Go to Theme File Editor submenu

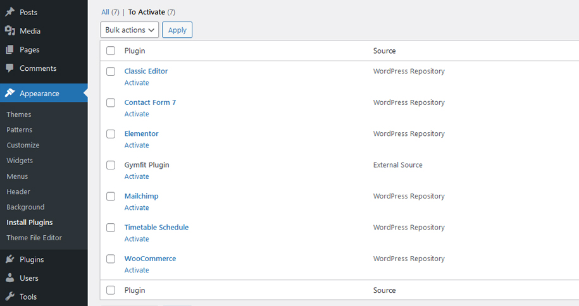pyautogui.click(x=34, y=238)
